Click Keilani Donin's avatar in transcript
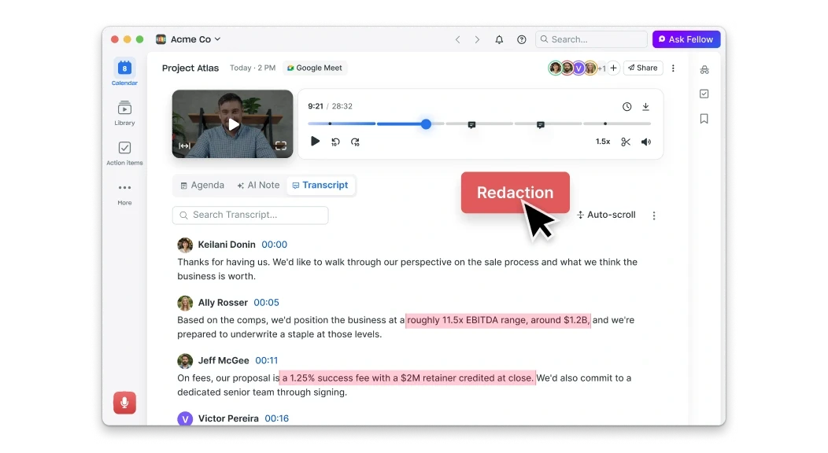Viewport: 828px width, 453px height. click(185, 245)
